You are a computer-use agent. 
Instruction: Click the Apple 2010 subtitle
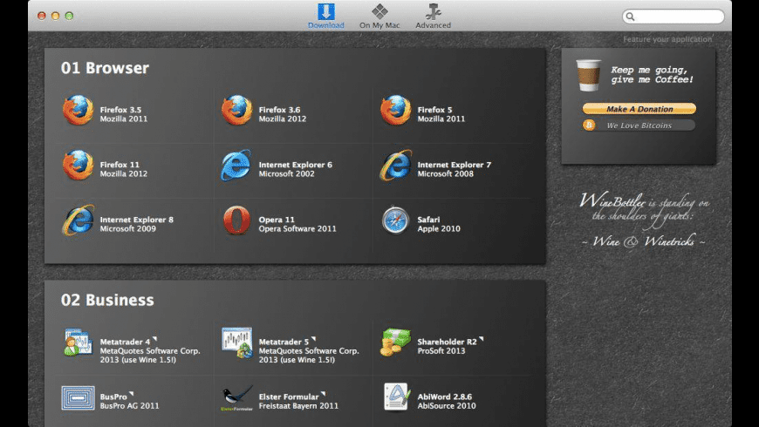(439, 228)
